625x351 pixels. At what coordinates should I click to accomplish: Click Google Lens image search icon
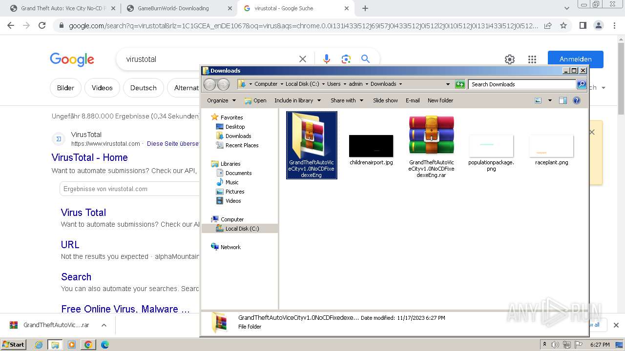[x=346, y=59]
